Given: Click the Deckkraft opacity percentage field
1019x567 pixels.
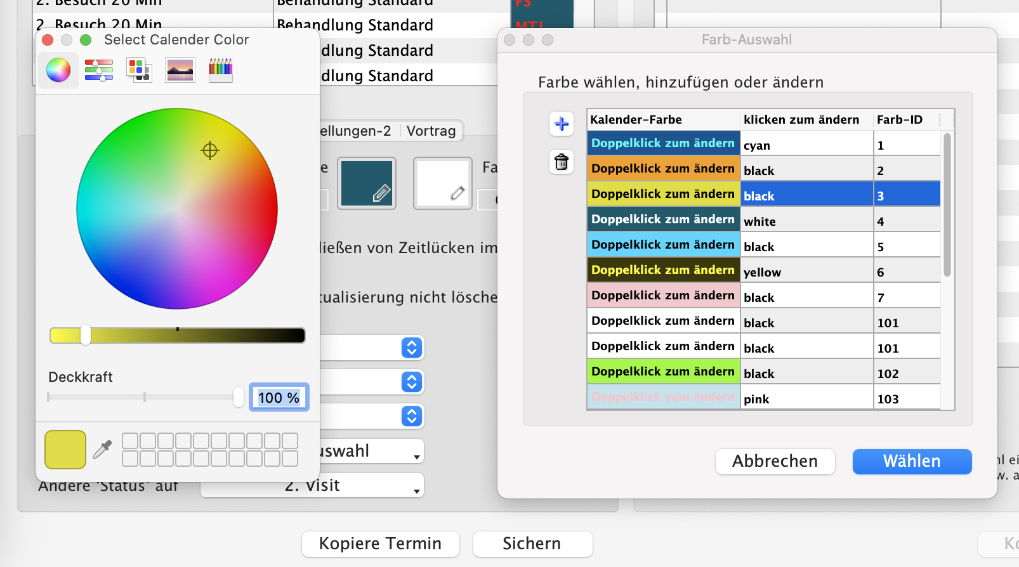Looking at the screenshot, I should [279, 398].
